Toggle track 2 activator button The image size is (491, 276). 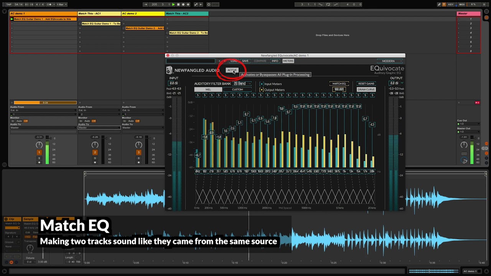tap(95, 152)
